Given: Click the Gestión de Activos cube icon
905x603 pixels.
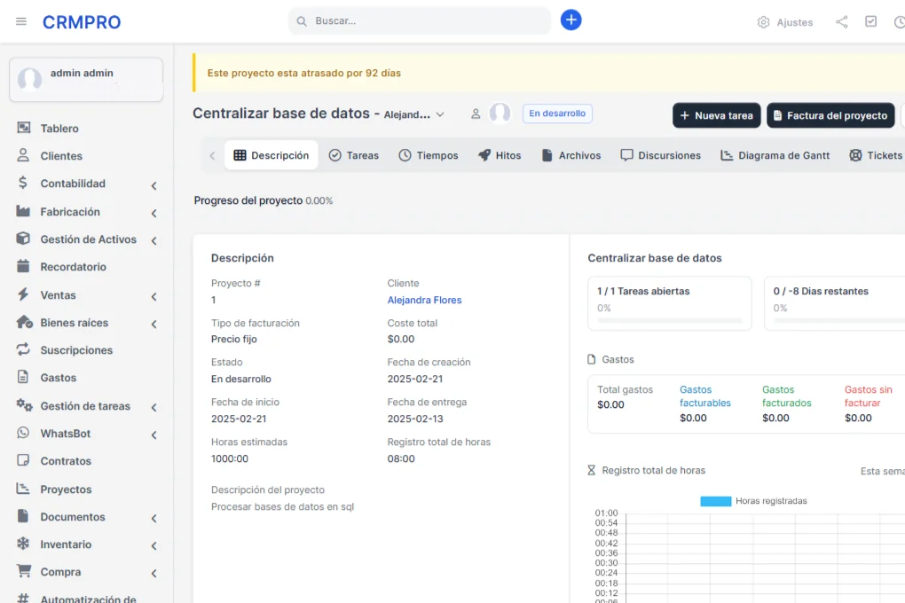Looking at the screenshot, I should (23, 239).
